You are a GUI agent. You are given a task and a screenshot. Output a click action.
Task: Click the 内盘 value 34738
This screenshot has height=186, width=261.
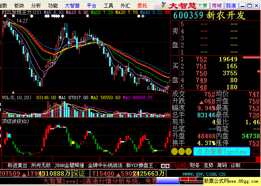pyautogui.click(x=251, y=136)
